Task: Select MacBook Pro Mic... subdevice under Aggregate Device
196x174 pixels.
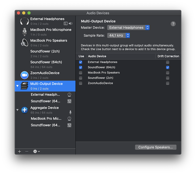Action: (45, 119)
